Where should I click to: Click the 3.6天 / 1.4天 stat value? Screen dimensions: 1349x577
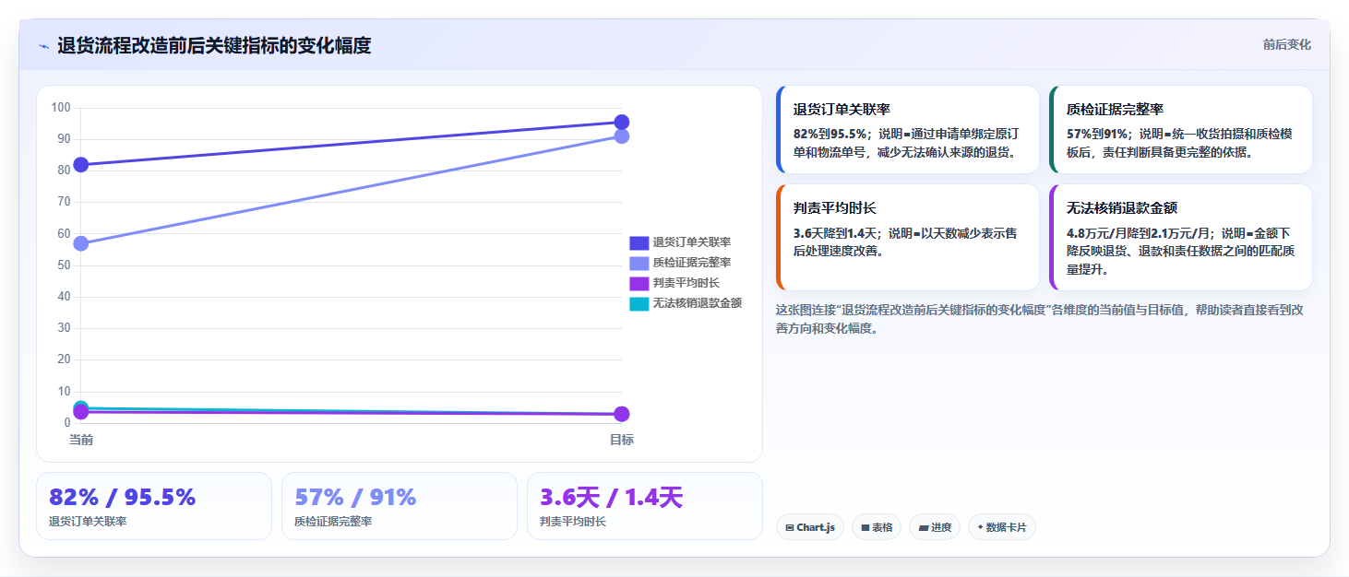coord(611,498)
